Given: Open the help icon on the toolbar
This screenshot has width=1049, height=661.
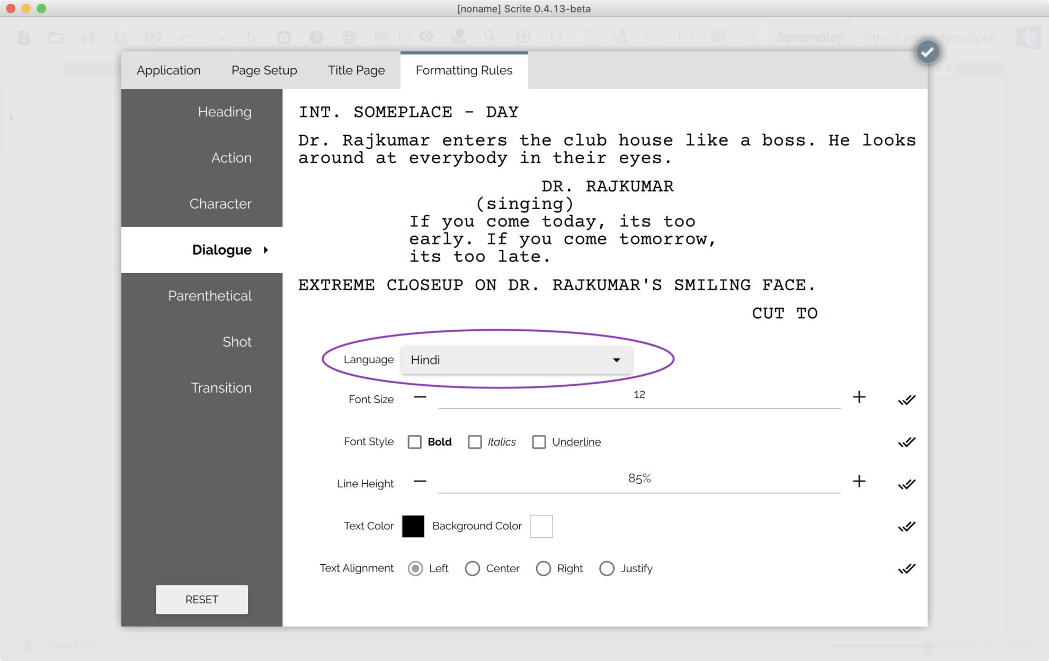Looking at the screenshot, I should (x=317, y=37).
